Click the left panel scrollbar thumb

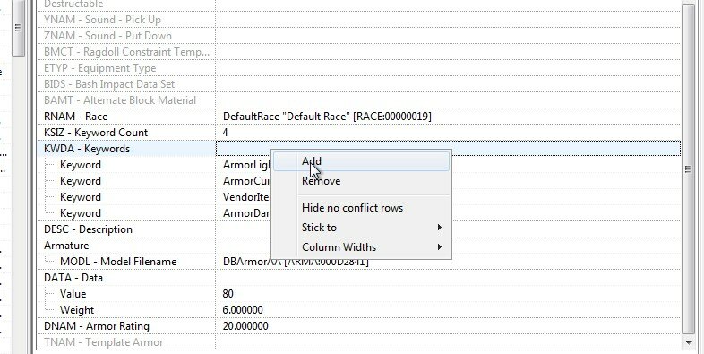[18, 28]
